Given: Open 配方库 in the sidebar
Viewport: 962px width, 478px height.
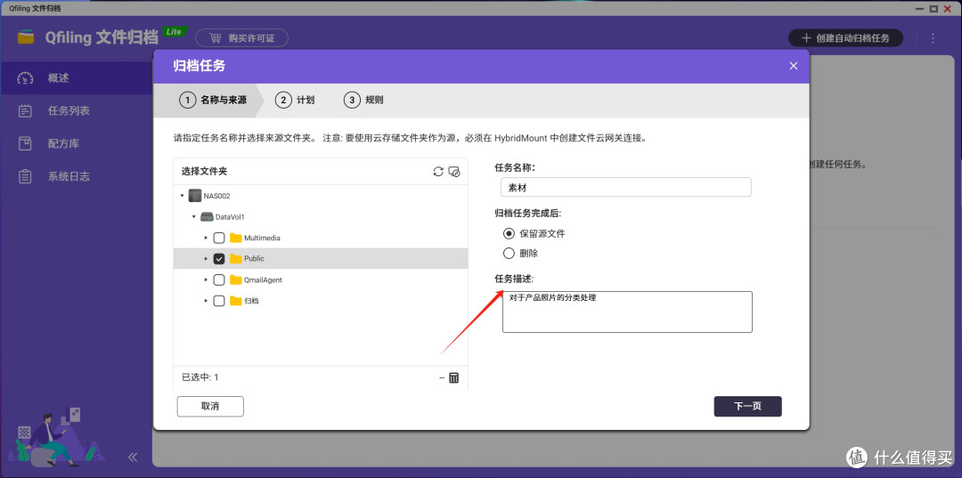Looking at the screenshot, I should pos(77,144).
